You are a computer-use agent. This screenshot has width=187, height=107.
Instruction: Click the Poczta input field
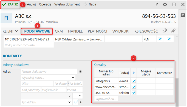[x=74, y=90]
